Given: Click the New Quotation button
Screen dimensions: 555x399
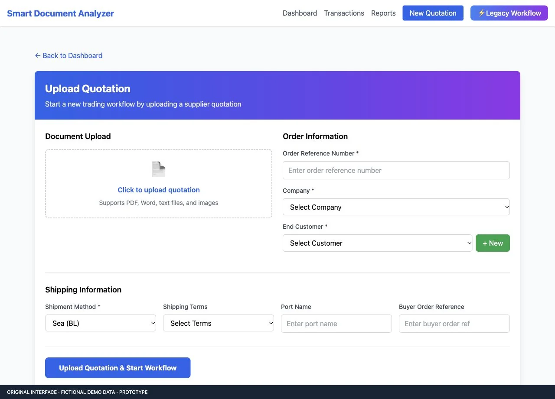Looking at the screenshot, I should [433, 13].
